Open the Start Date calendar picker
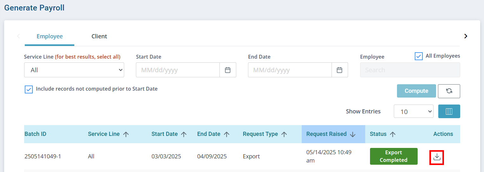484x172 pixels. coord(228,70)
